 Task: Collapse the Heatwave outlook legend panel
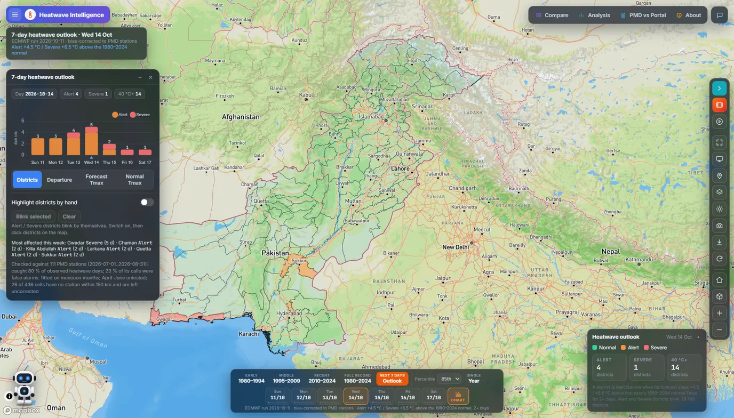698,337
